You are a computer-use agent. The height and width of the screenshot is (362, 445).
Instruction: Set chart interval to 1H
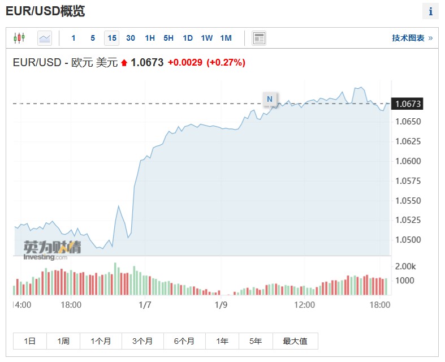150,38
